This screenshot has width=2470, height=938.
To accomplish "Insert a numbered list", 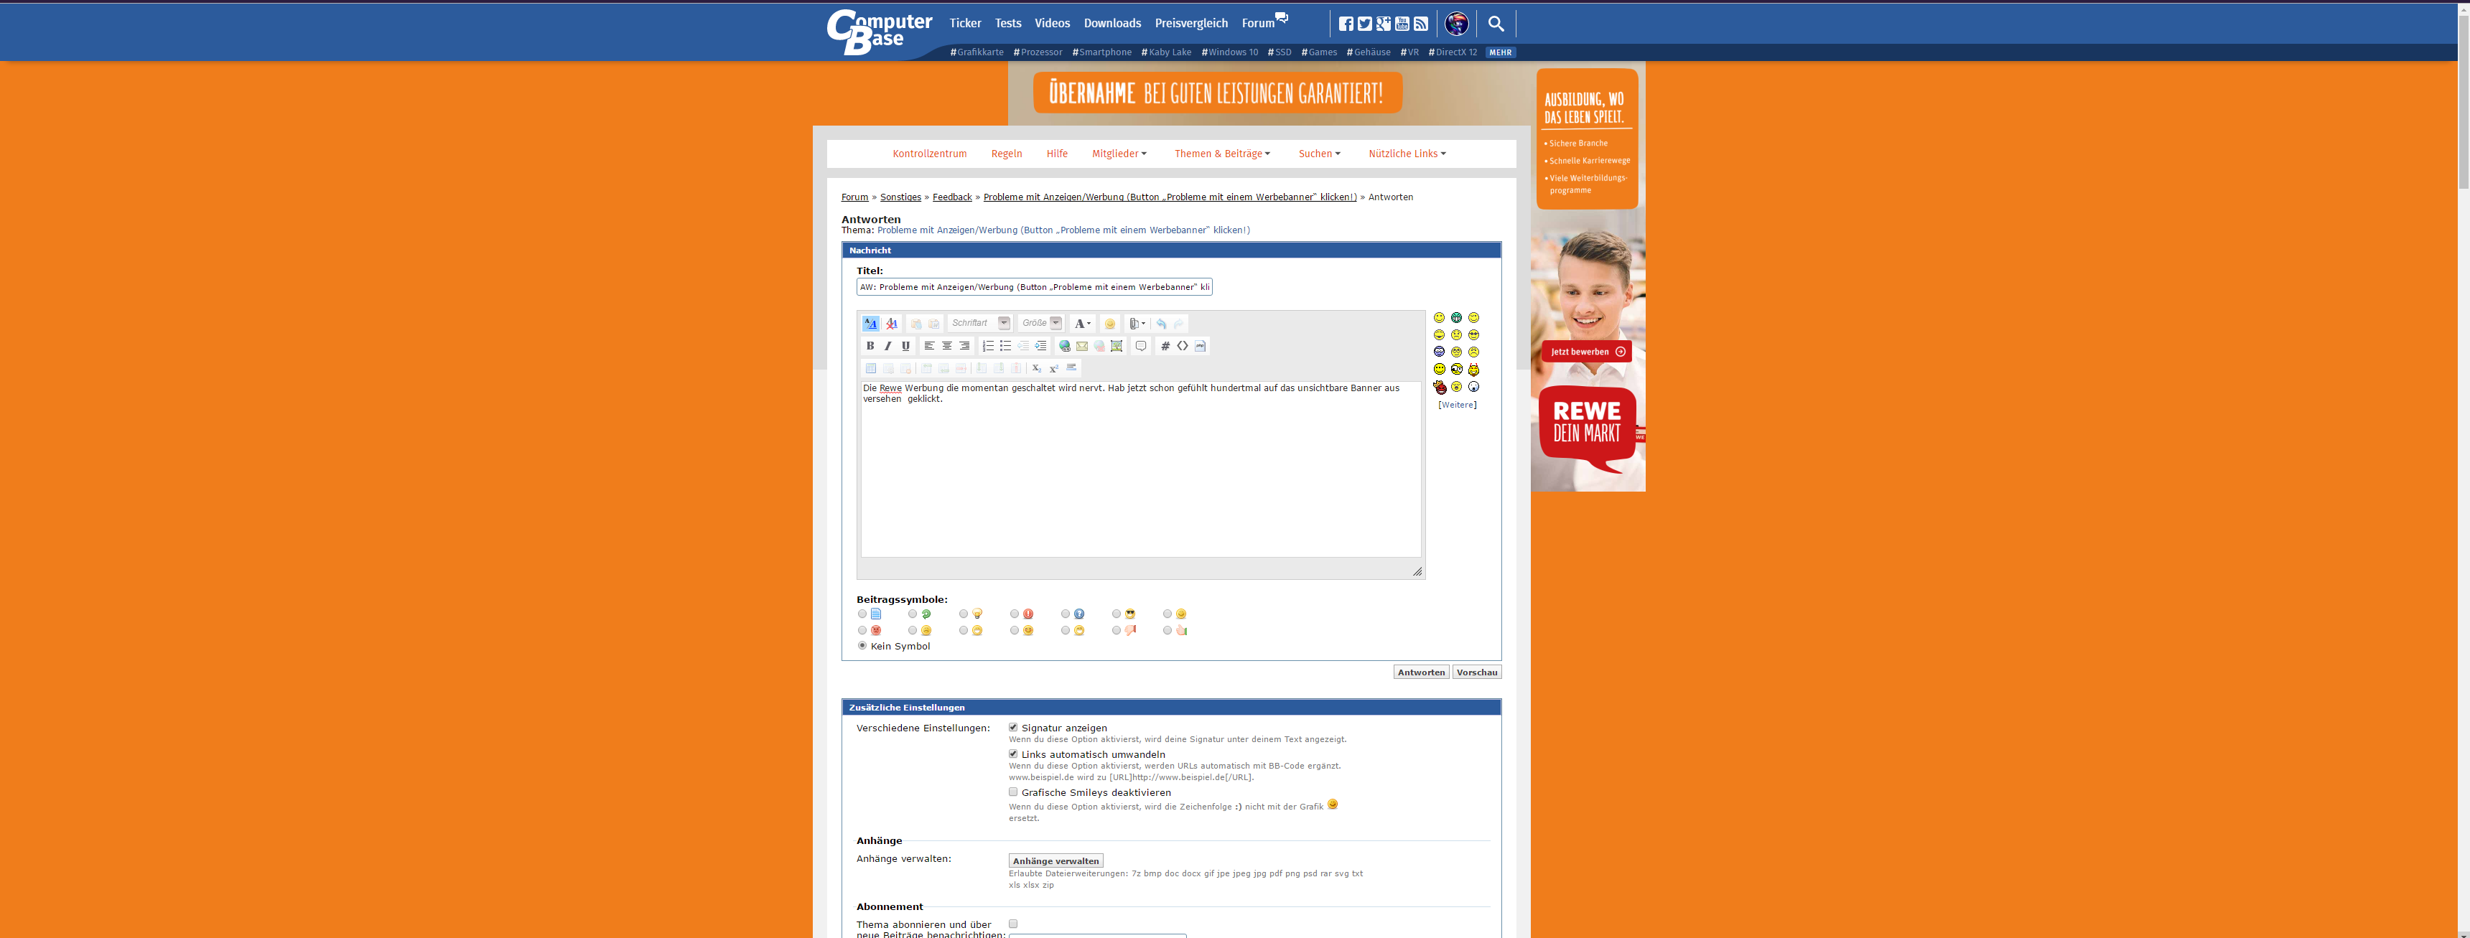I will pos(987,346).
